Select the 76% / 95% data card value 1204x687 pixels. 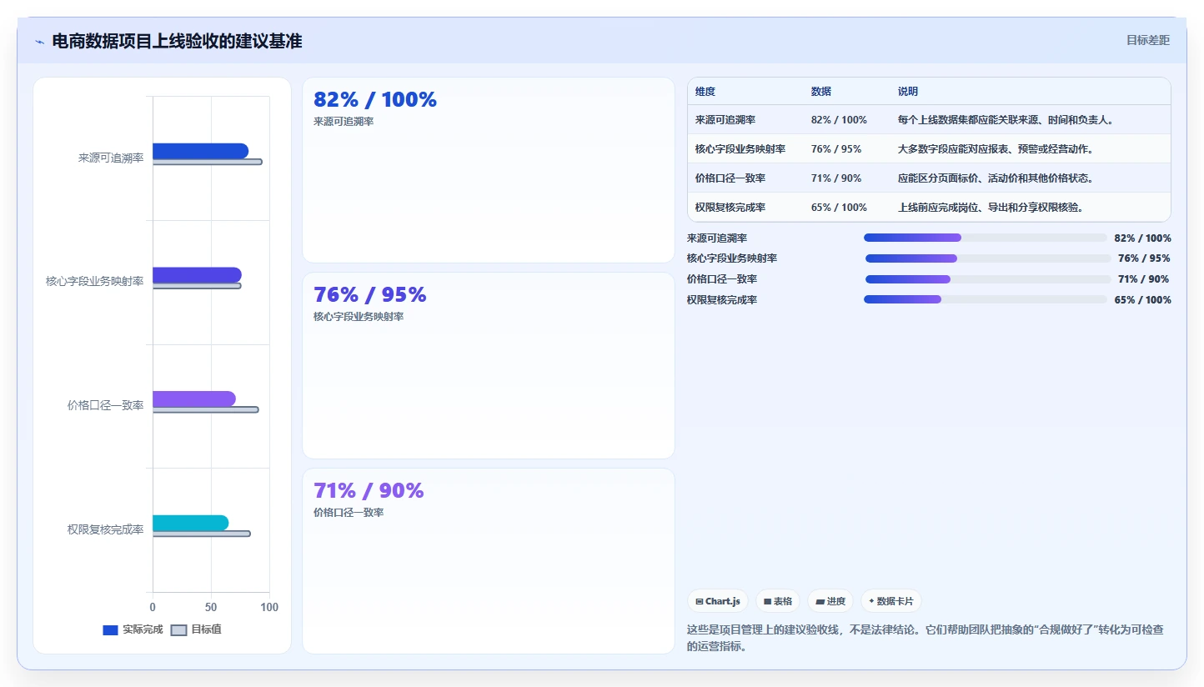coord(370,295)
